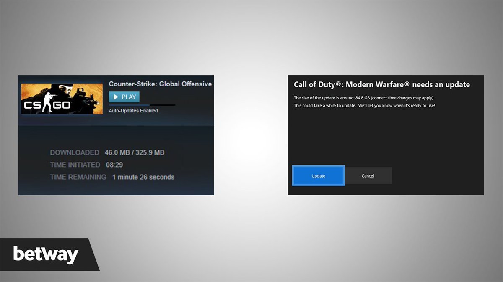Click the TIME REMAINING label
The width and height of the screenshot is (503, 282).
(78, 177)
